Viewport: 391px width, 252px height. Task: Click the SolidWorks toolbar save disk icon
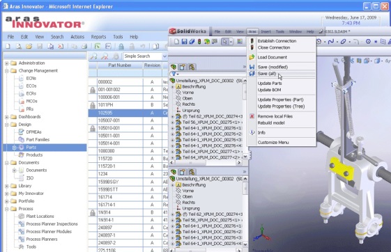pos(184,42)
